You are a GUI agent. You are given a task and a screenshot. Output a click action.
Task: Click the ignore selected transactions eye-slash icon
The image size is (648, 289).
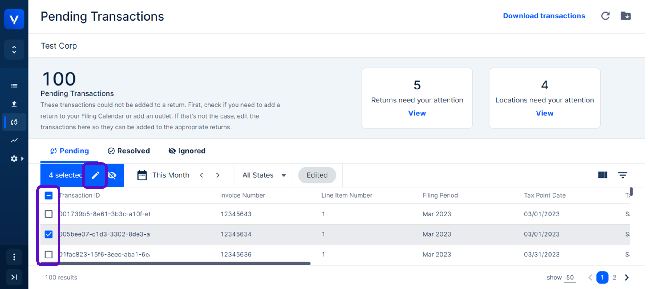click(x=112, y=175)
